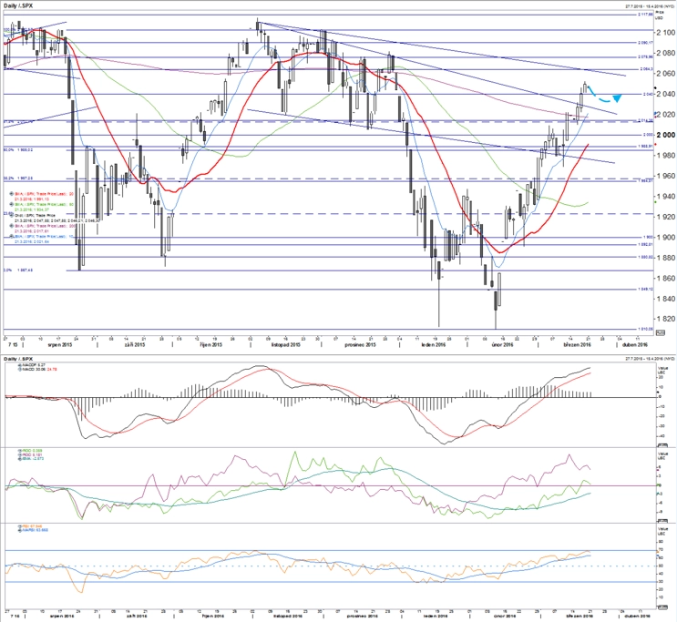Image resolution: width=677 pixels, height=622 pixels.
Task: Click the Daily /.SPX title of the top chart
Action: (x=17, y=5)
